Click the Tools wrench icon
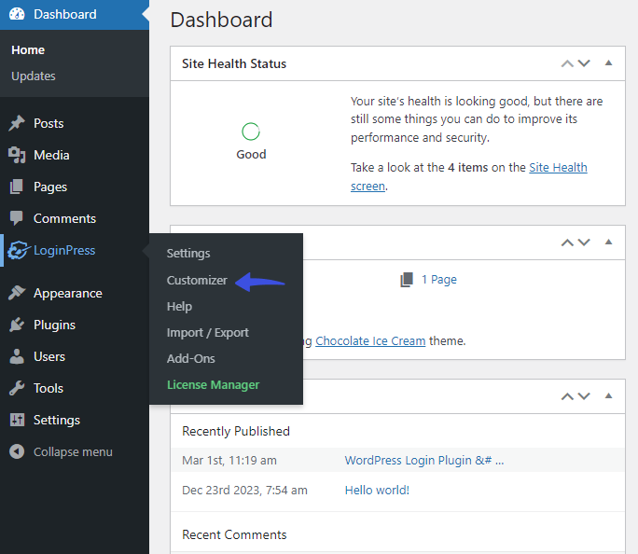The height and width of the screenshot is (554, 638). (17, 388)
